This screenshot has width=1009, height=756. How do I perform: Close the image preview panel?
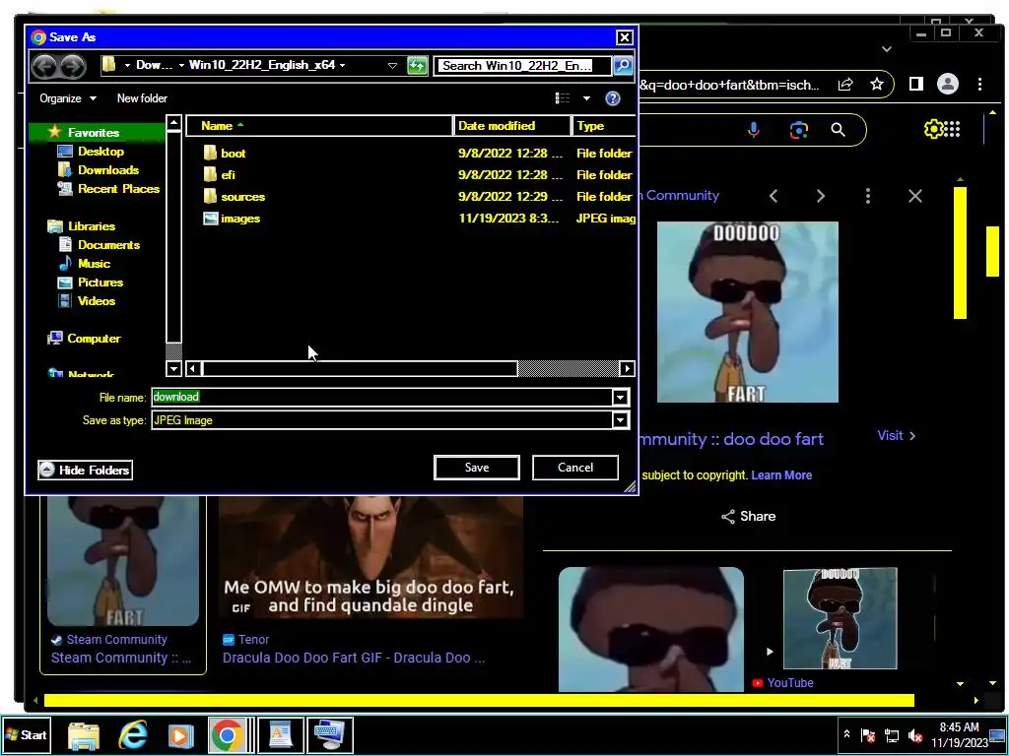(915, 196)
